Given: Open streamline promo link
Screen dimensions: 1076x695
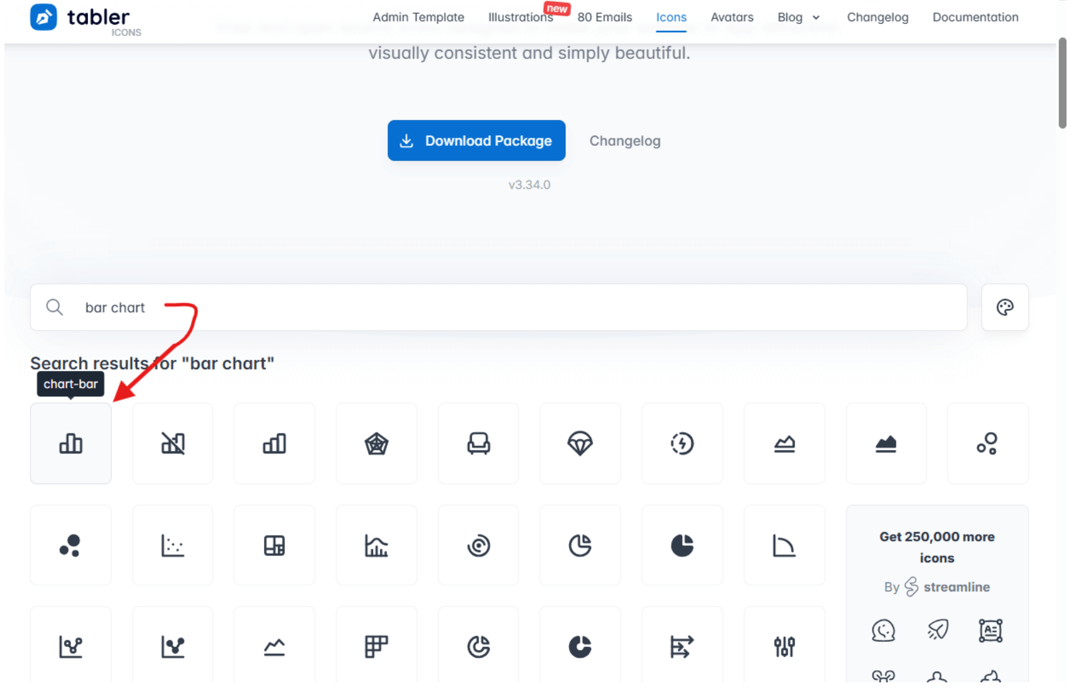Looking at the screenshot, I should tap(937, 587).
